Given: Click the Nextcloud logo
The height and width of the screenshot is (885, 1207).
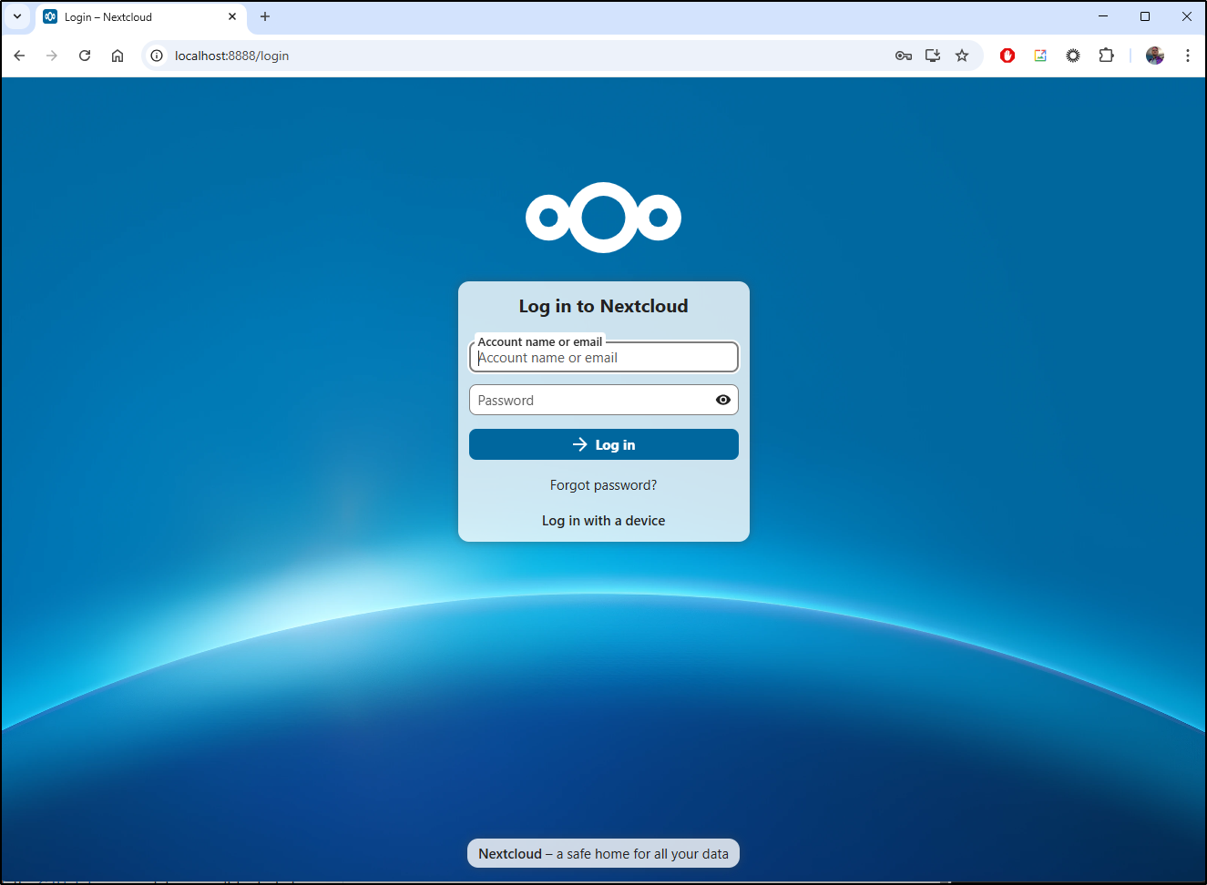Looking at the screenshot, I should tap(603, 218).
